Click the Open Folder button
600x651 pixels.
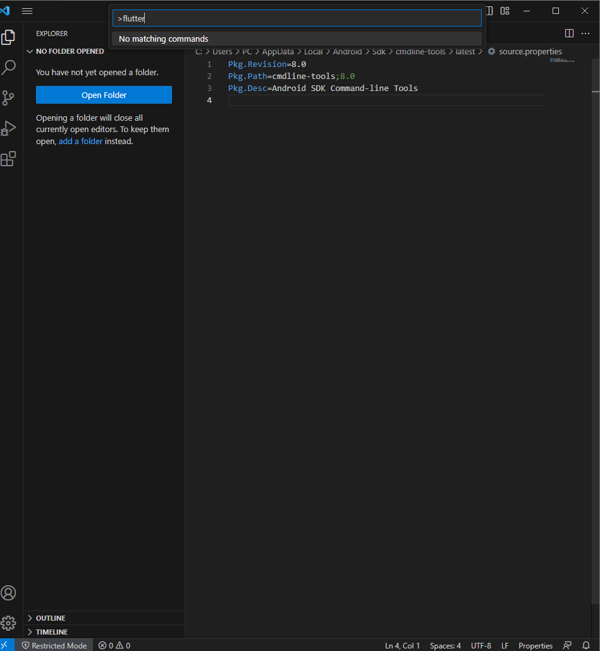[104, 95]
